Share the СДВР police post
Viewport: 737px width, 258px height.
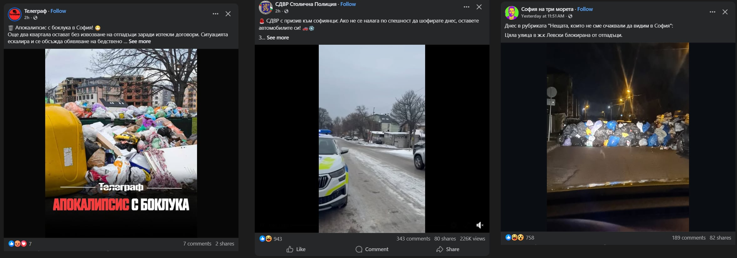click(448, 249)
